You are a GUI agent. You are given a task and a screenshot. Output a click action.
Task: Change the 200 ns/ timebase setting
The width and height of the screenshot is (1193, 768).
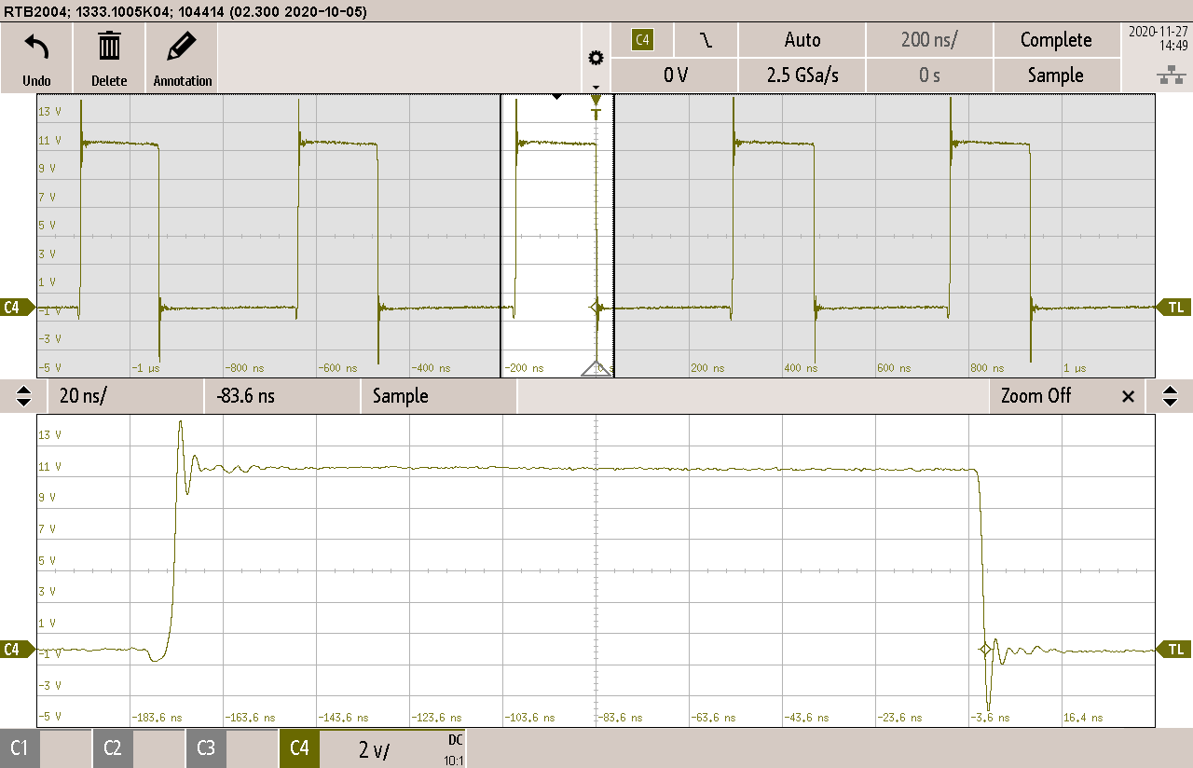click(x=929, y=40)
